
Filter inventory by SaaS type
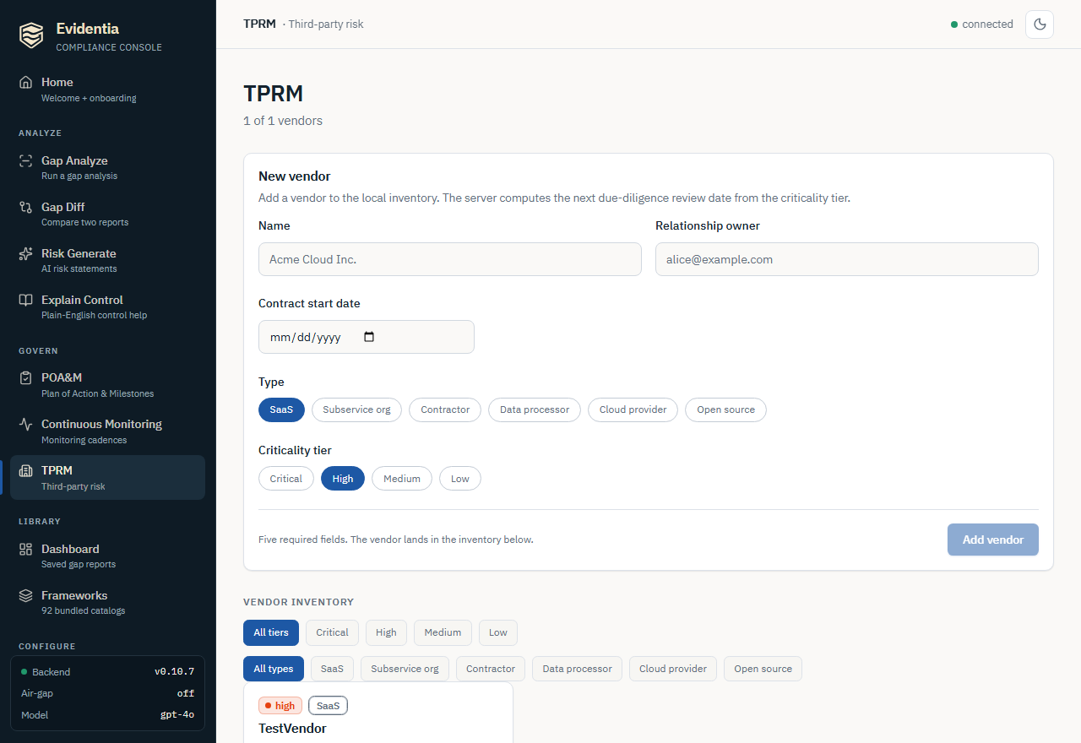pyautogui.click(x=332, y=669)
